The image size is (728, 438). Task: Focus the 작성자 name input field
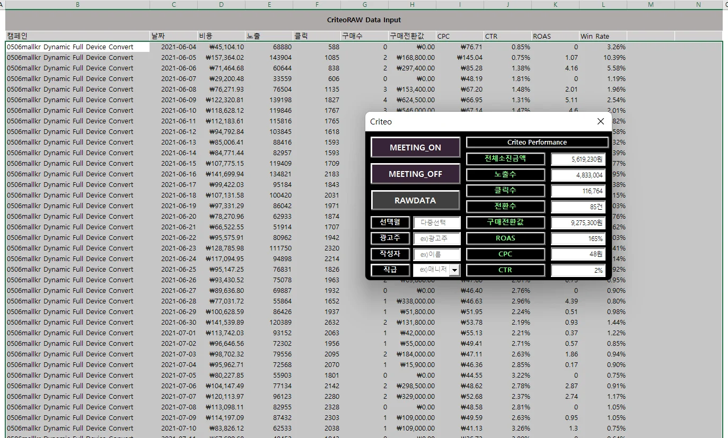pos(437,254)
